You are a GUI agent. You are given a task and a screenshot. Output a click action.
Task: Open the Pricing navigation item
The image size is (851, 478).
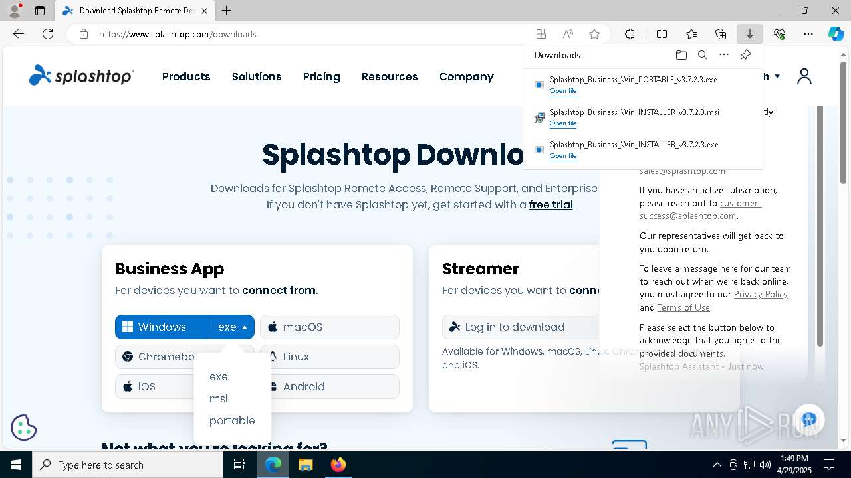pos(322,76)
